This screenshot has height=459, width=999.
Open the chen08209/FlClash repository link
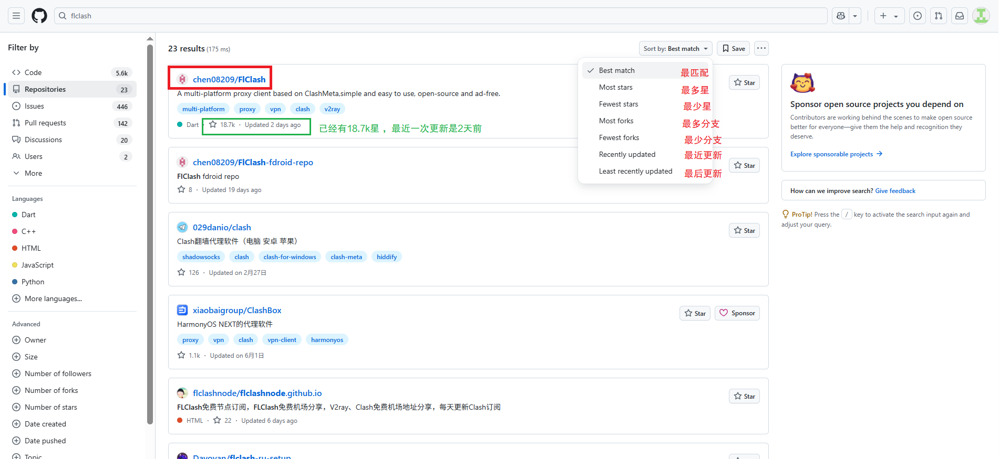229,79
